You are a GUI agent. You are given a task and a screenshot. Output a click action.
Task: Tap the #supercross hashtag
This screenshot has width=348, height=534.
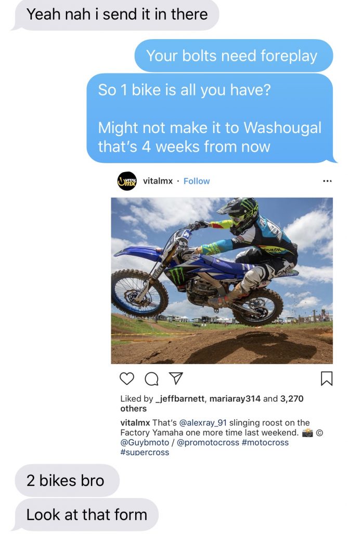[145, 452]
